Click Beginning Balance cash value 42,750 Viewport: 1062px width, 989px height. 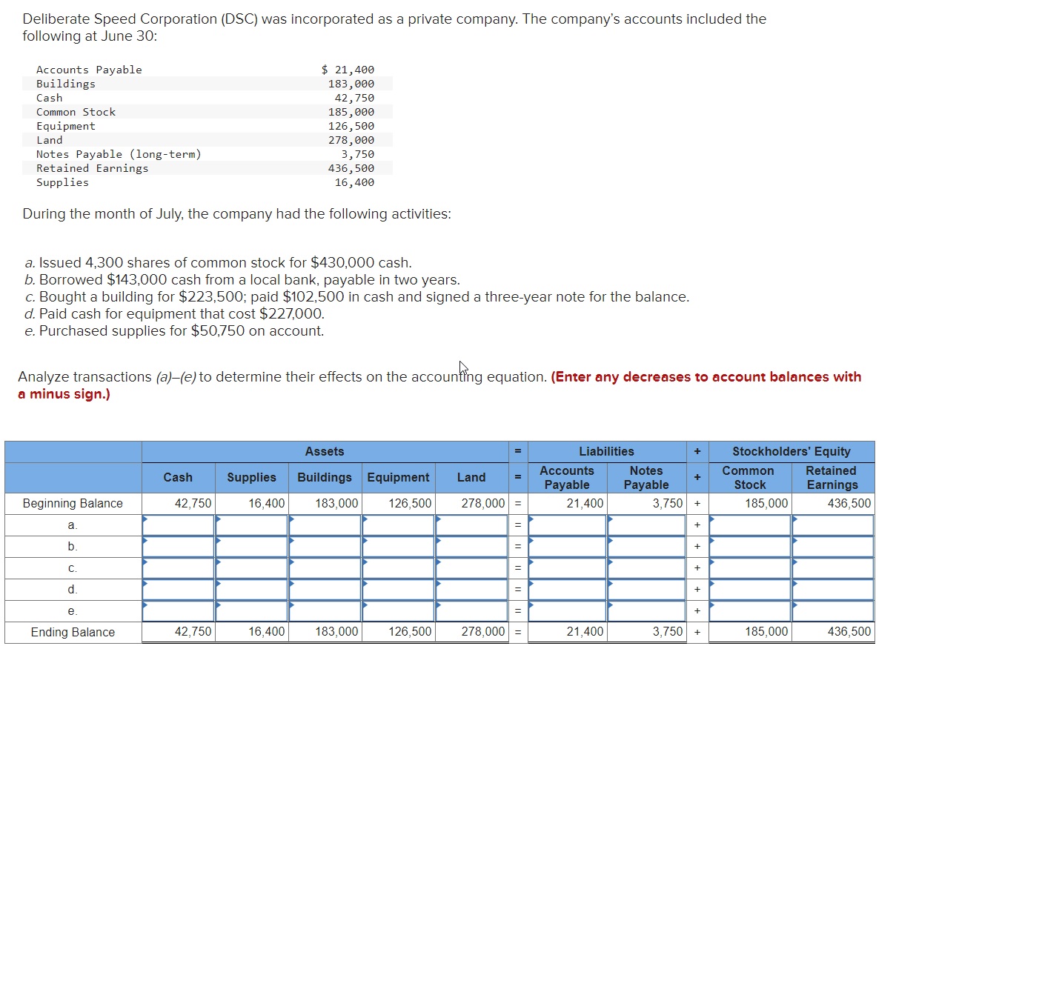pyautogui.click(x=193, y=504)
